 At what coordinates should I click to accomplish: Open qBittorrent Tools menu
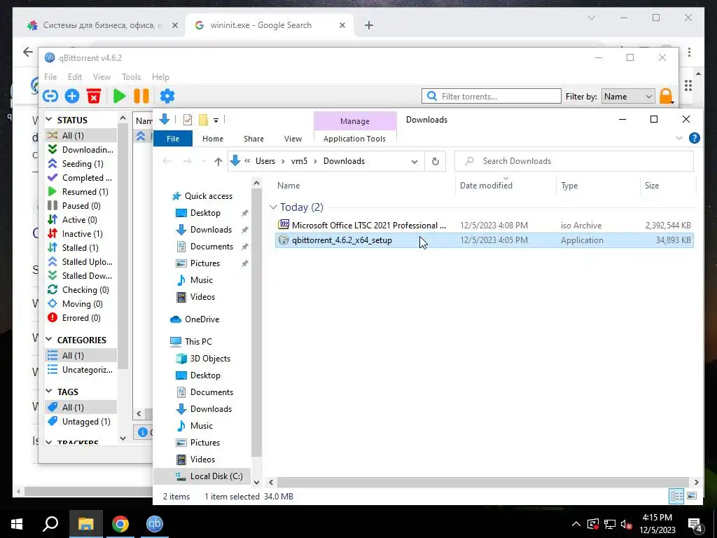131,77
